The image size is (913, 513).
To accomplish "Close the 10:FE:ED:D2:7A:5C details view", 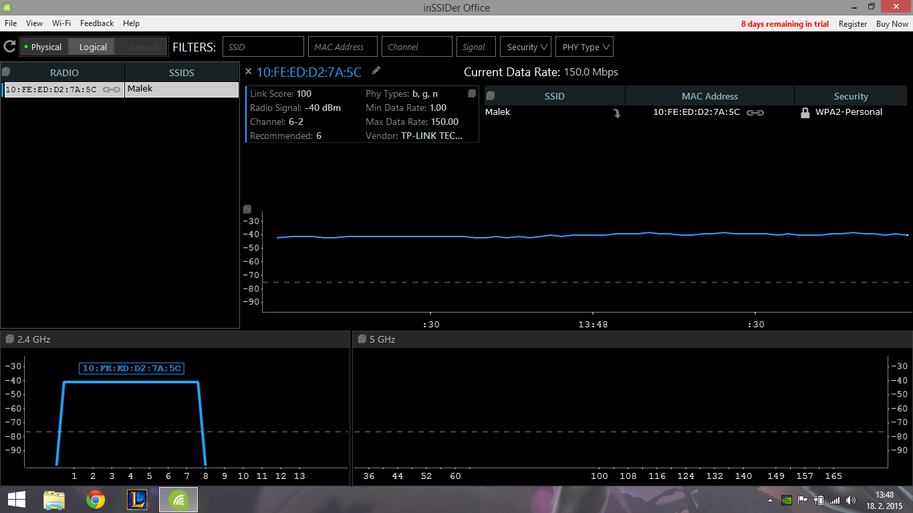I will click(249, 71).
